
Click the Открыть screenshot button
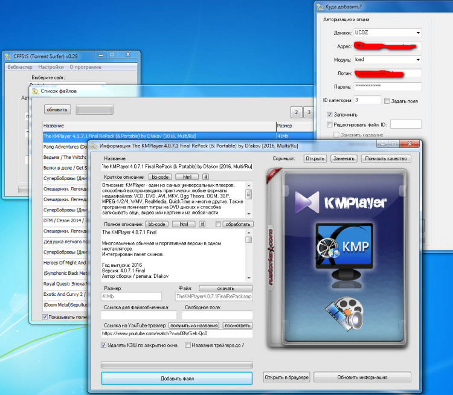[315, 159]
